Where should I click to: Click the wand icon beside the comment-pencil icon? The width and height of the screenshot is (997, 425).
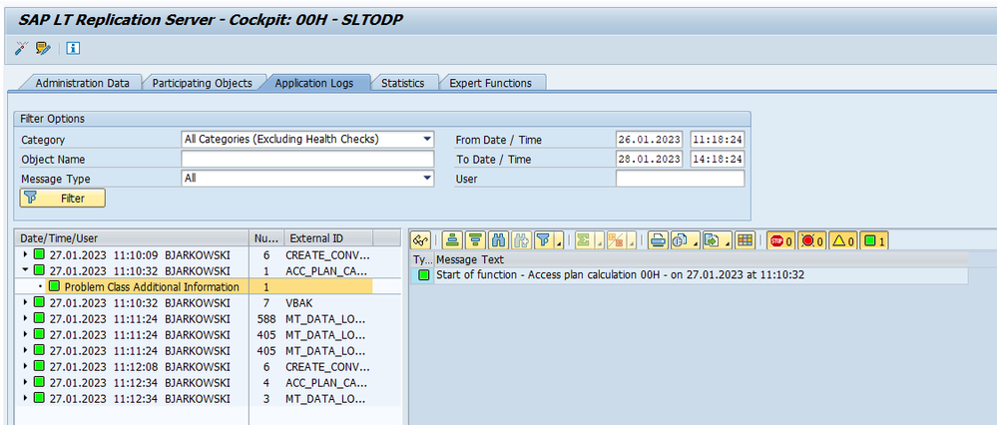coord(21,48)
